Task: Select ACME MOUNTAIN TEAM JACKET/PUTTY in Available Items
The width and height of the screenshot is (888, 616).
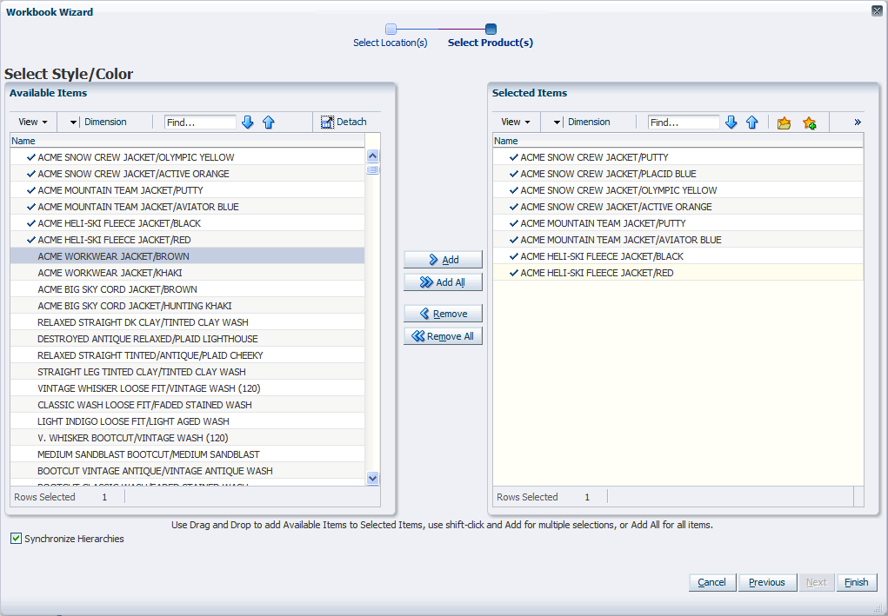Action: pyautogui.click(x=188, y=190)
